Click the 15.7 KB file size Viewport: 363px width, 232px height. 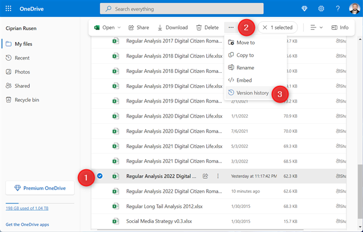point(291,221)
